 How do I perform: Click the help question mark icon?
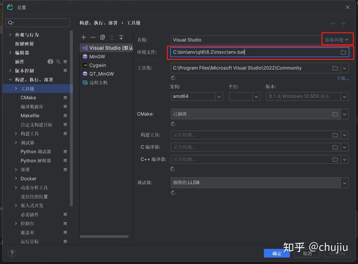pos(12,253)
